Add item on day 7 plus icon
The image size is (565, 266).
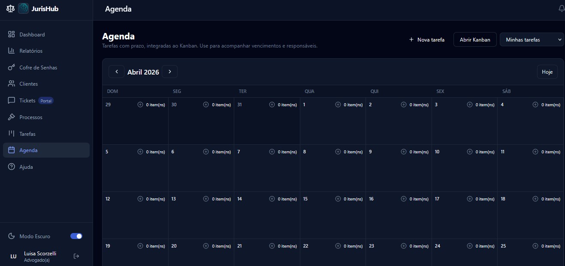[x=272, y=152]
